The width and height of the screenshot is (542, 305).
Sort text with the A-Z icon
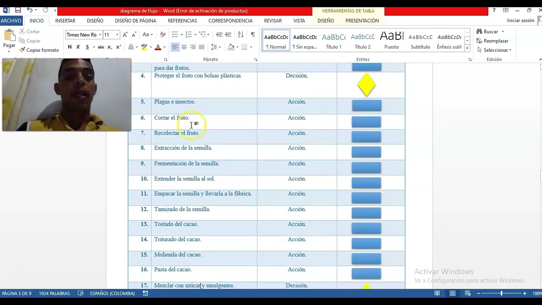(x=241, y=35)
